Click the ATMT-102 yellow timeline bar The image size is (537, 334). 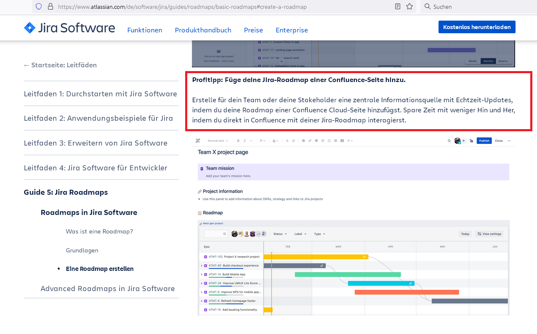(315, 257)
